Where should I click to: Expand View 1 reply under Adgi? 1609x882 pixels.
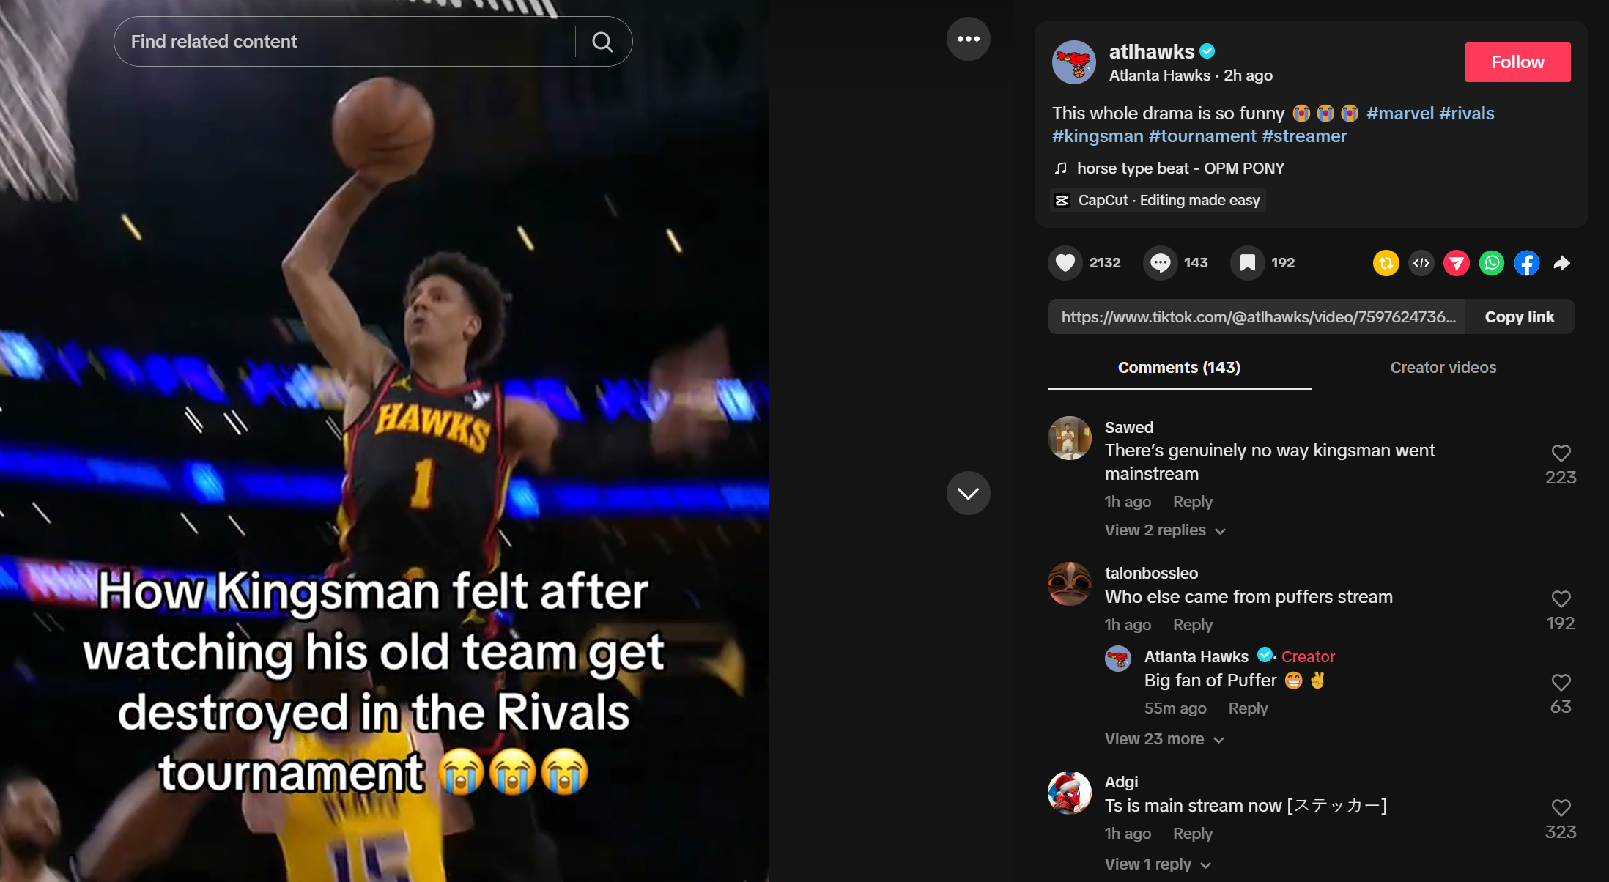(1158, 864)
